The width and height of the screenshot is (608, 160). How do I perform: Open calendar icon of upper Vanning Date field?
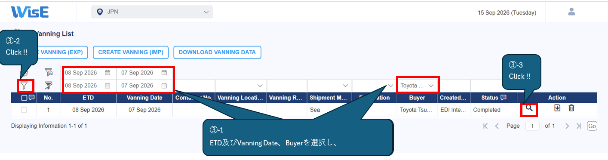tap(164, 73)
